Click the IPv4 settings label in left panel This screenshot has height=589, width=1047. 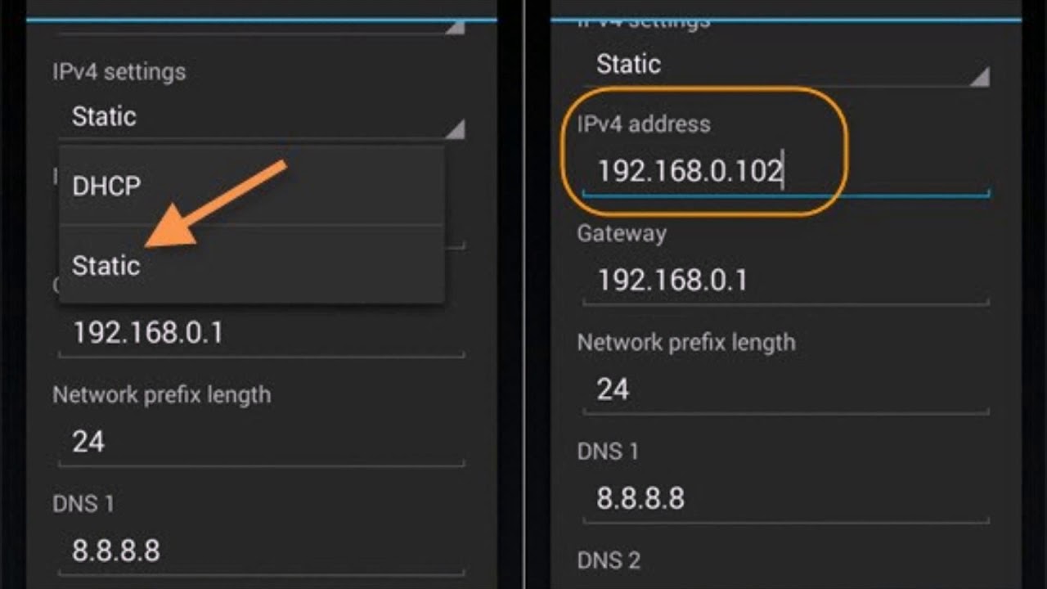[x=119, y=72]
